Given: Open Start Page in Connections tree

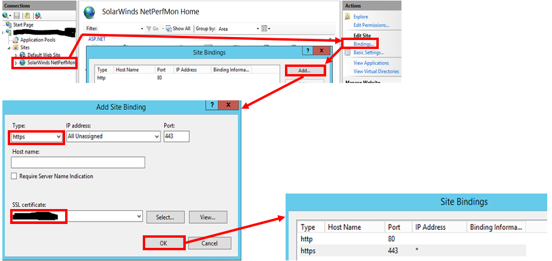Looking at the screenshot, I should [x=23, y=25].
